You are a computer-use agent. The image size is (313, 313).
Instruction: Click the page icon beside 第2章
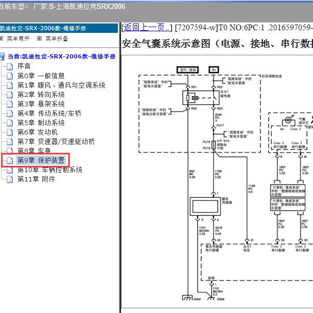(x=9, y=95)
